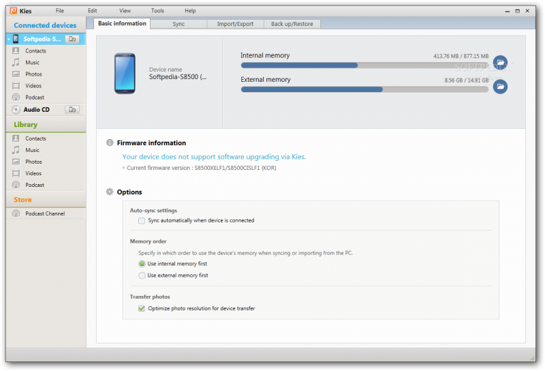Open Videos film icon under Library

16,173
